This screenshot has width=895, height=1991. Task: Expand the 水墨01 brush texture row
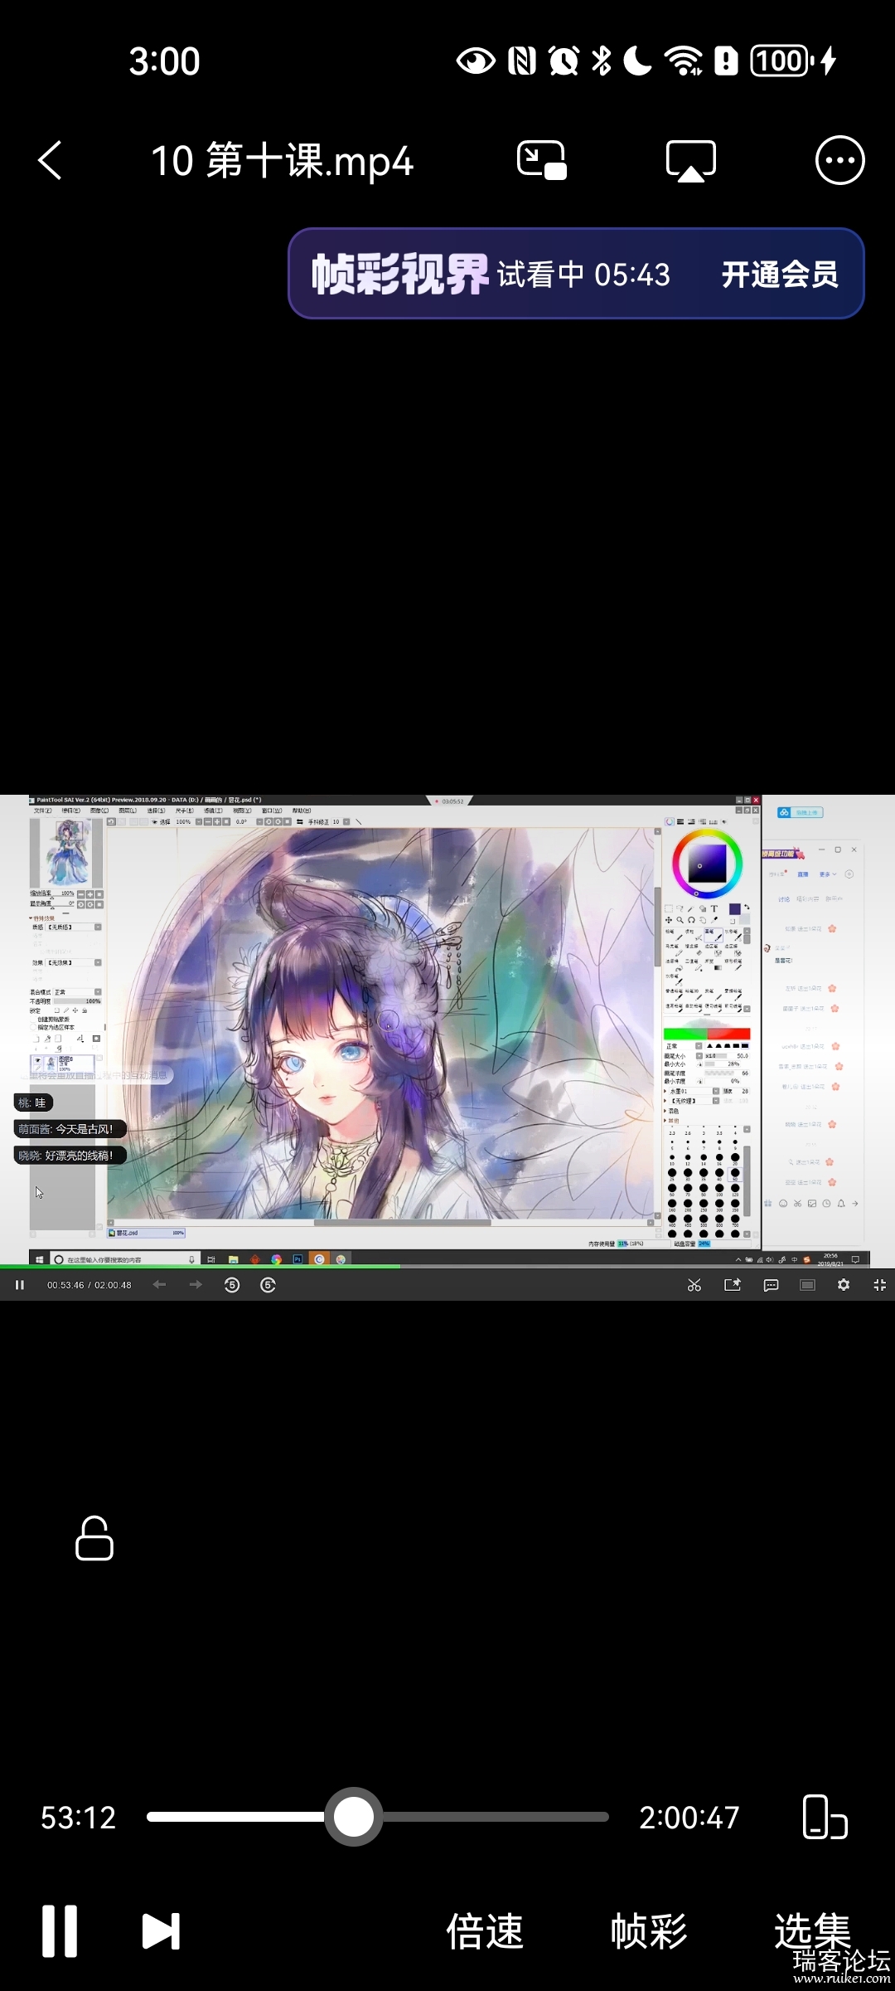click(x=665, y=1091)
